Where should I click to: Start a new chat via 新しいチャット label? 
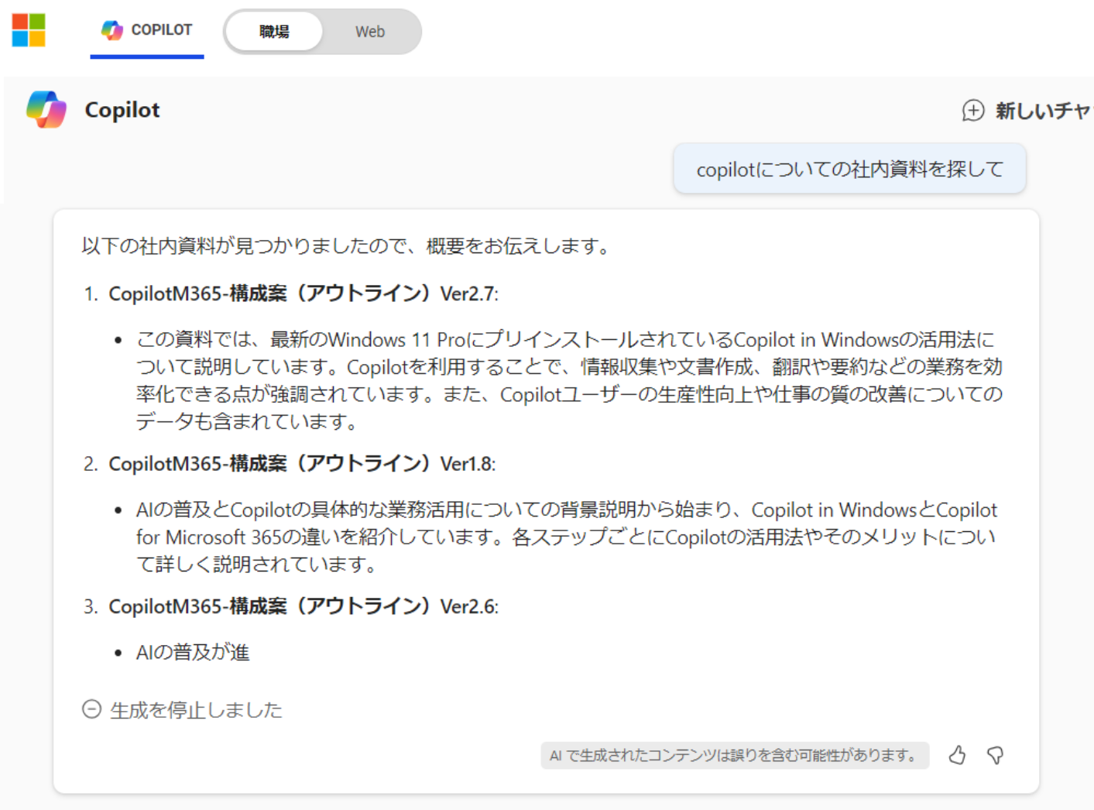pos(1041,111)
